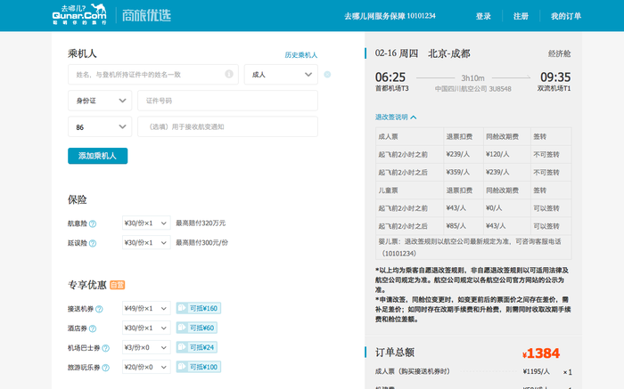
Task: Click 注册 in the top navigation
Action: pyautogui.click(x=521, y=16)
